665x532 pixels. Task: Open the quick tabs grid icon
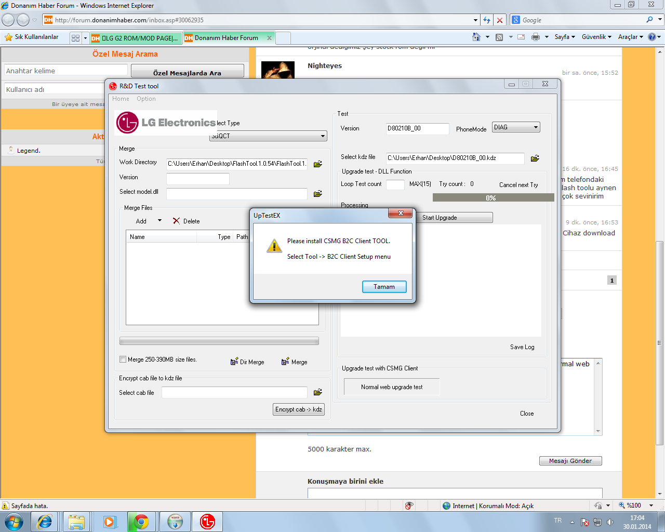pos(75,38)
